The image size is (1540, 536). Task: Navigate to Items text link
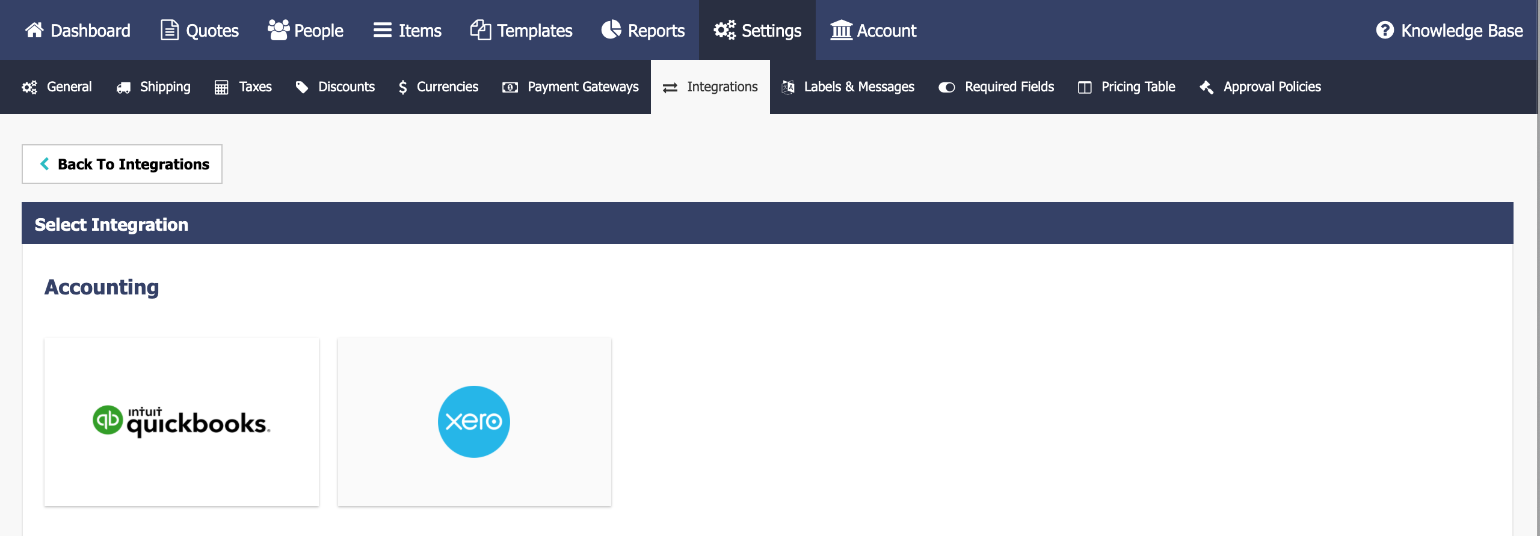point(420,31)
